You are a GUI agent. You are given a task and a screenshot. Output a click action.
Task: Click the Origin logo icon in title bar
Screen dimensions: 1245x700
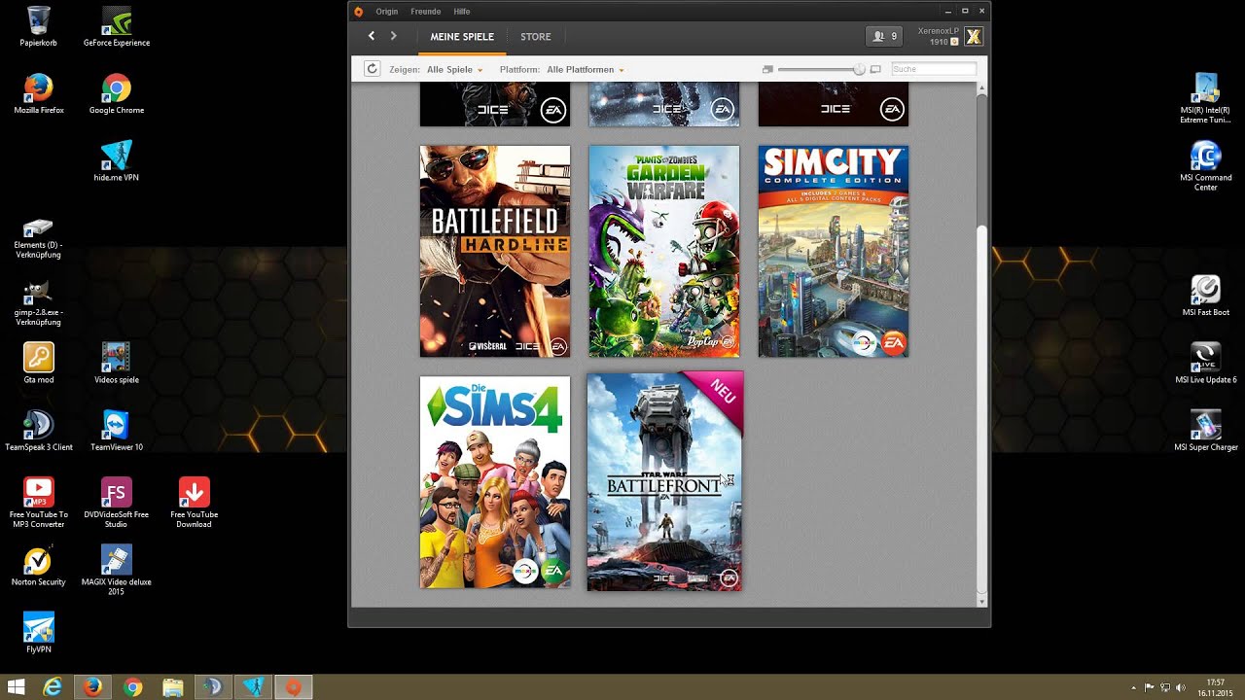359,12
